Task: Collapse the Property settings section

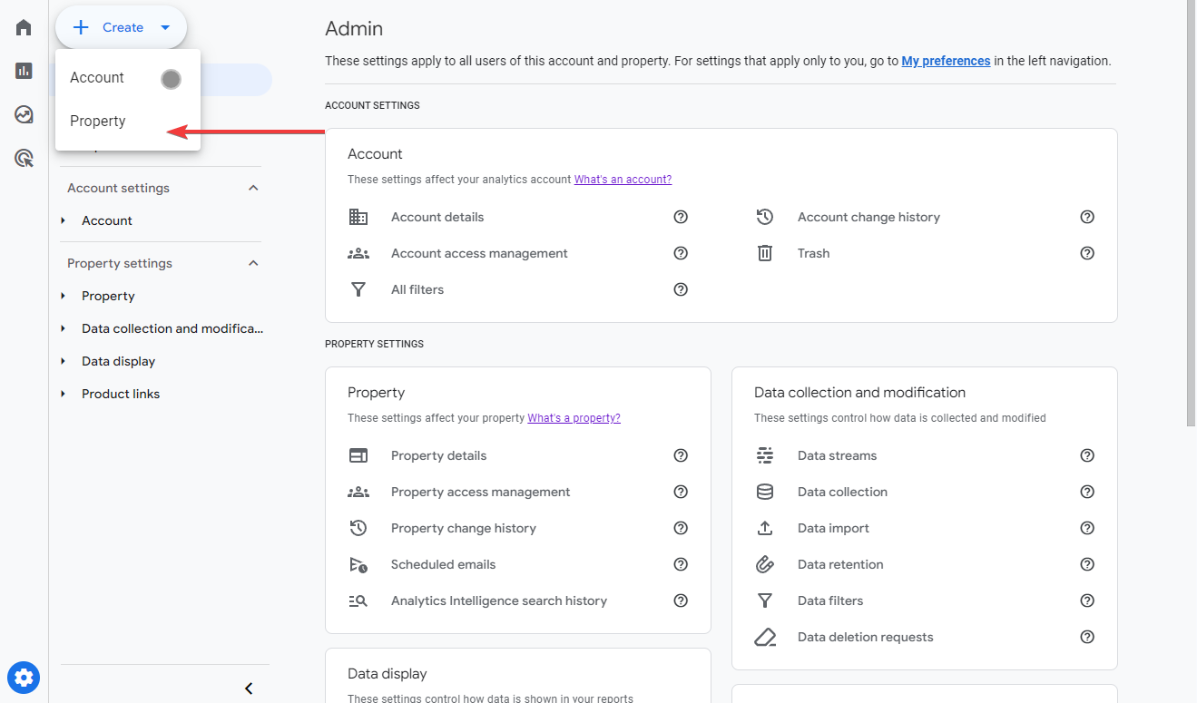Action: [253, 263]
